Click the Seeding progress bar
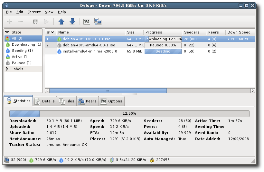This screenshot has width=264, height=172. pyautogui.click(x=163, y=52)
